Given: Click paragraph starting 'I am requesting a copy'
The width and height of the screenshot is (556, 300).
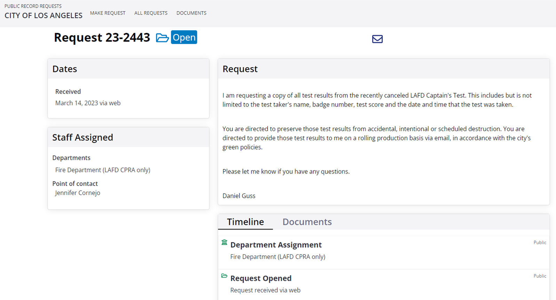Looking at the screenshot, I should 377,100.
